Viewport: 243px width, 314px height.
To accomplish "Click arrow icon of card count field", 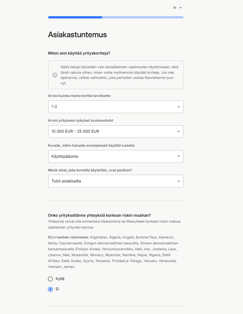I will tap(178, 107).
